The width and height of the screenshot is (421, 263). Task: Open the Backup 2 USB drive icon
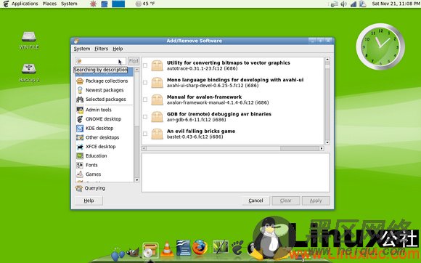click(29, 73)
